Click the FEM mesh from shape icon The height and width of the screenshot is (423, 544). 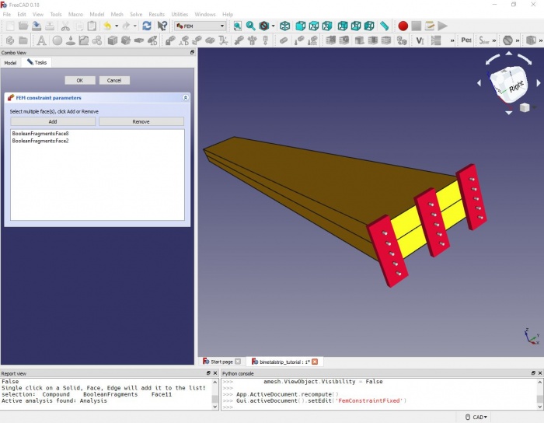(330, 40)
